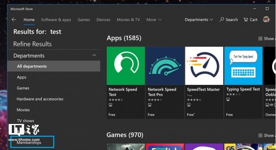Click the Apps (1585) heading

pyautogui.click(x=124, y=38)
